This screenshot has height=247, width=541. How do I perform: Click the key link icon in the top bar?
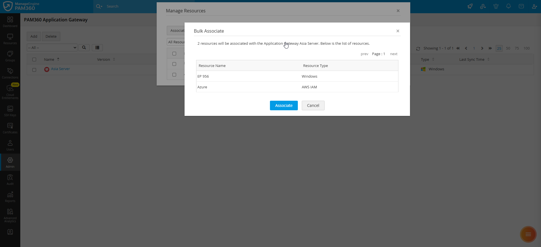[483, 6]
